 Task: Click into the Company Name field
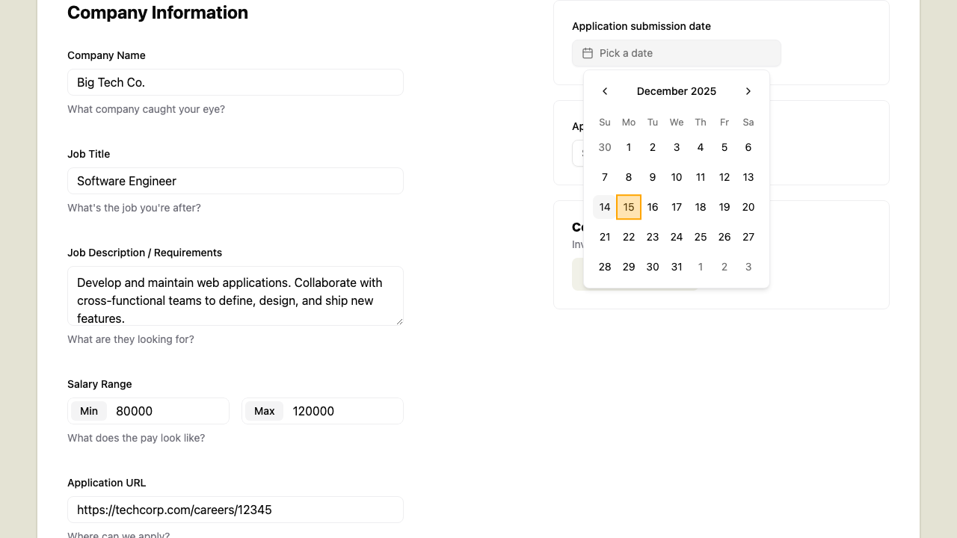(236, 82)
